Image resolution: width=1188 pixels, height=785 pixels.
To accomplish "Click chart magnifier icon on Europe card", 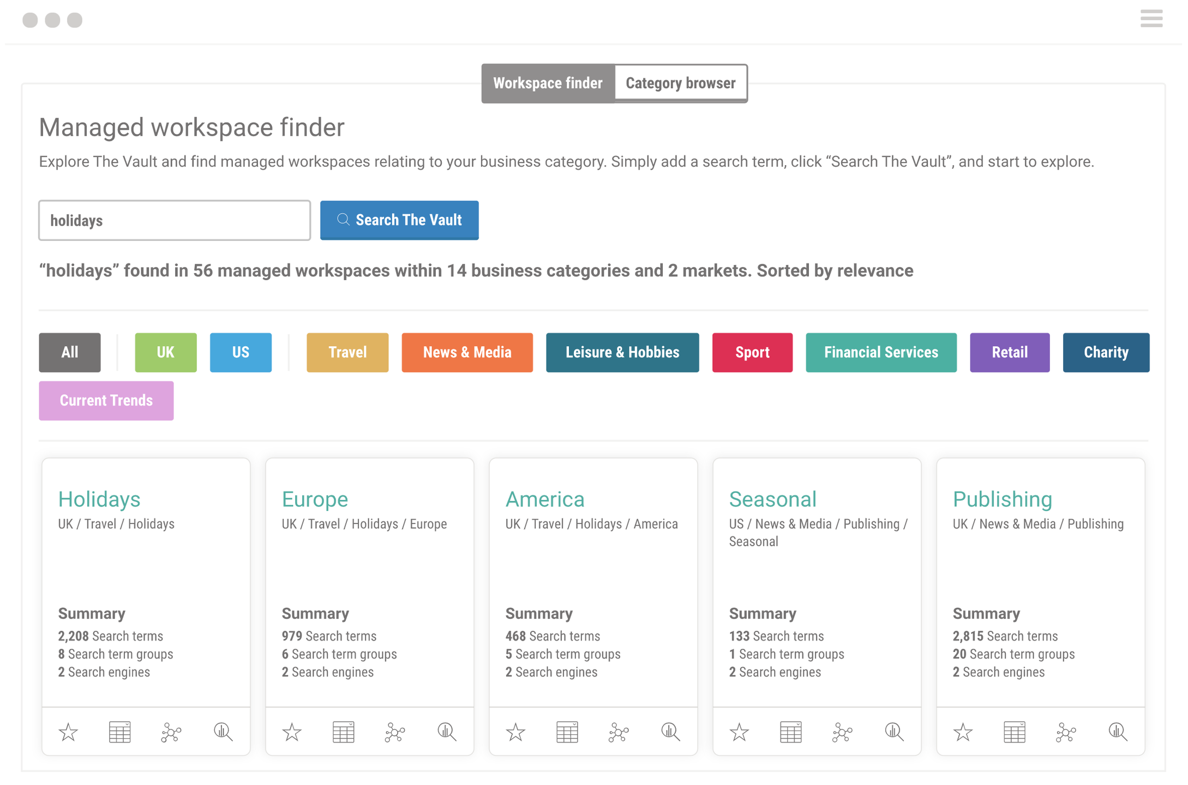I will 447,732.
